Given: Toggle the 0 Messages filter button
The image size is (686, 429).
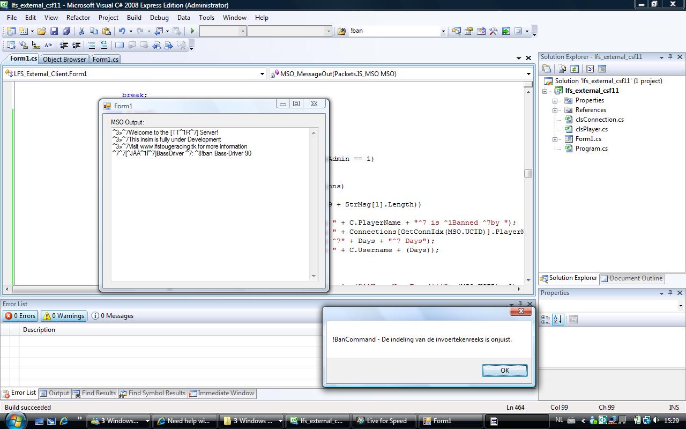Looking at the screenshot, I should click(x=113, y=316).
